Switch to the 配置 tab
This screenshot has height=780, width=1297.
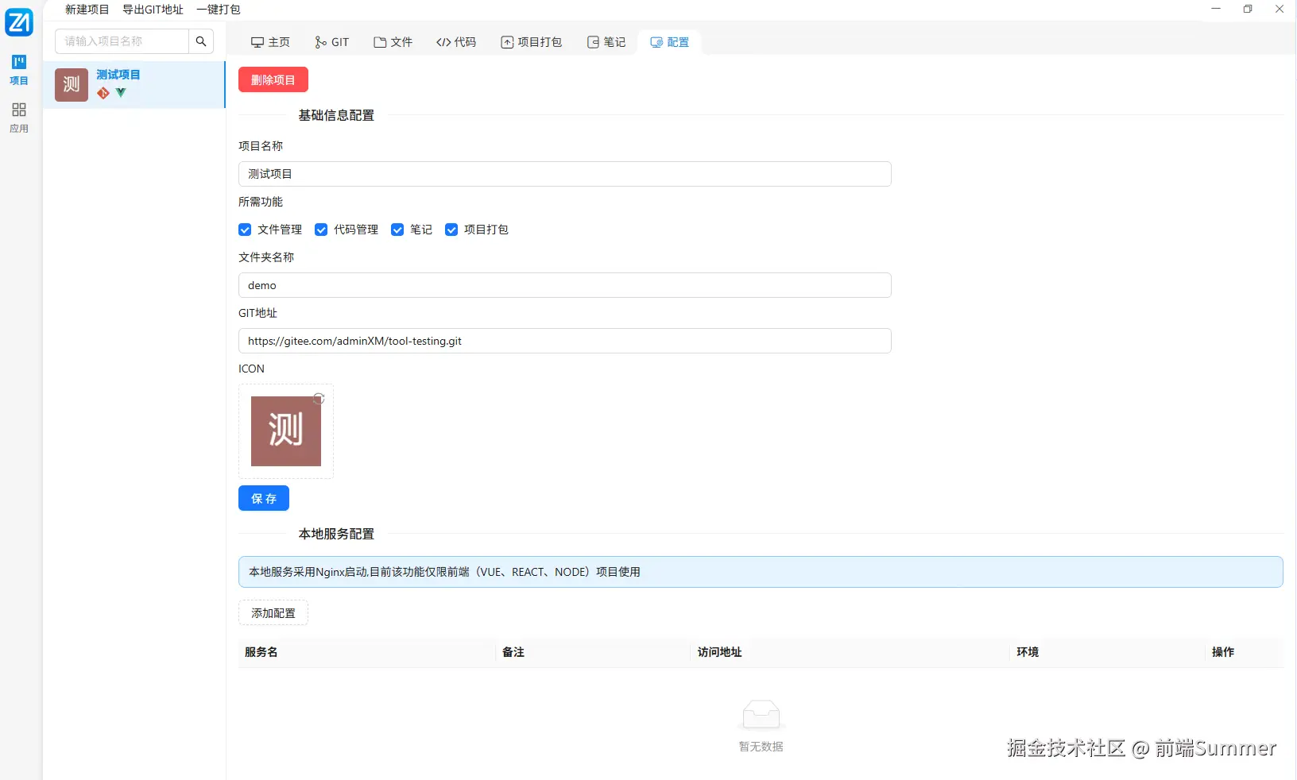669,42
